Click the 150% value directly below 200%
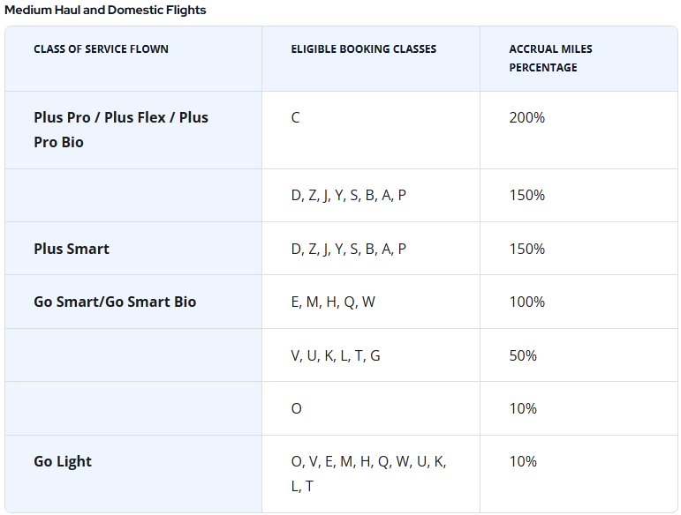 526,195
